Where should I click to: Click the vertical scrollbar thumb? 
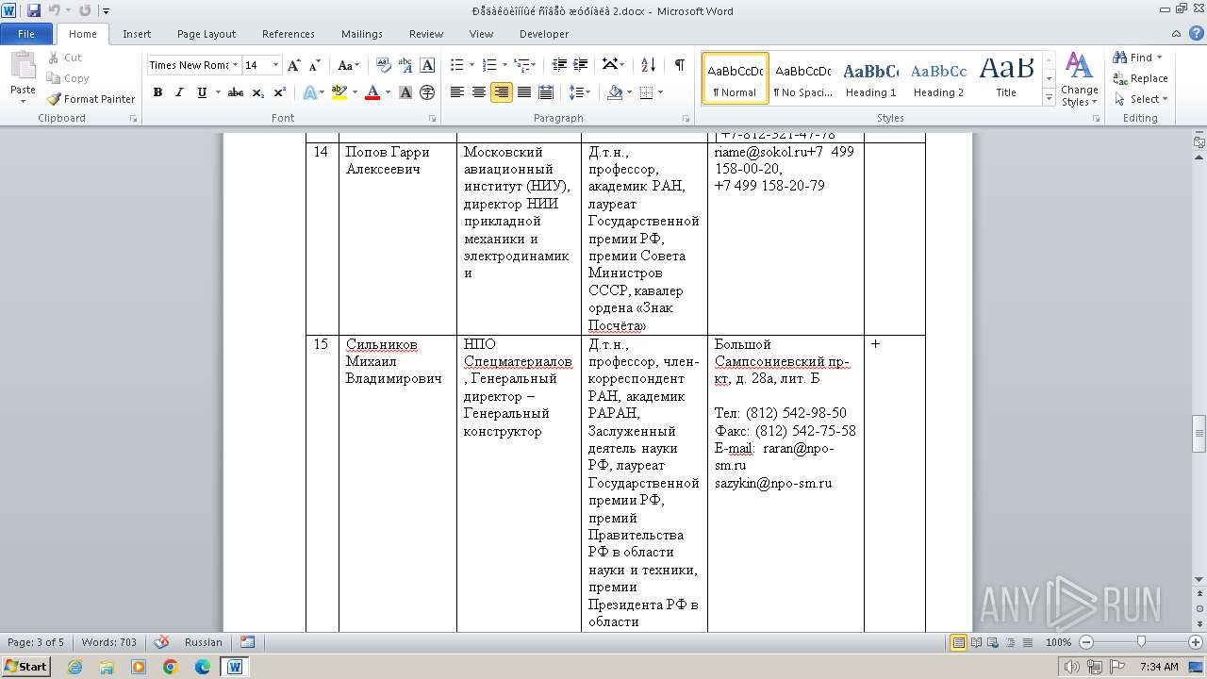[1199, 434]
